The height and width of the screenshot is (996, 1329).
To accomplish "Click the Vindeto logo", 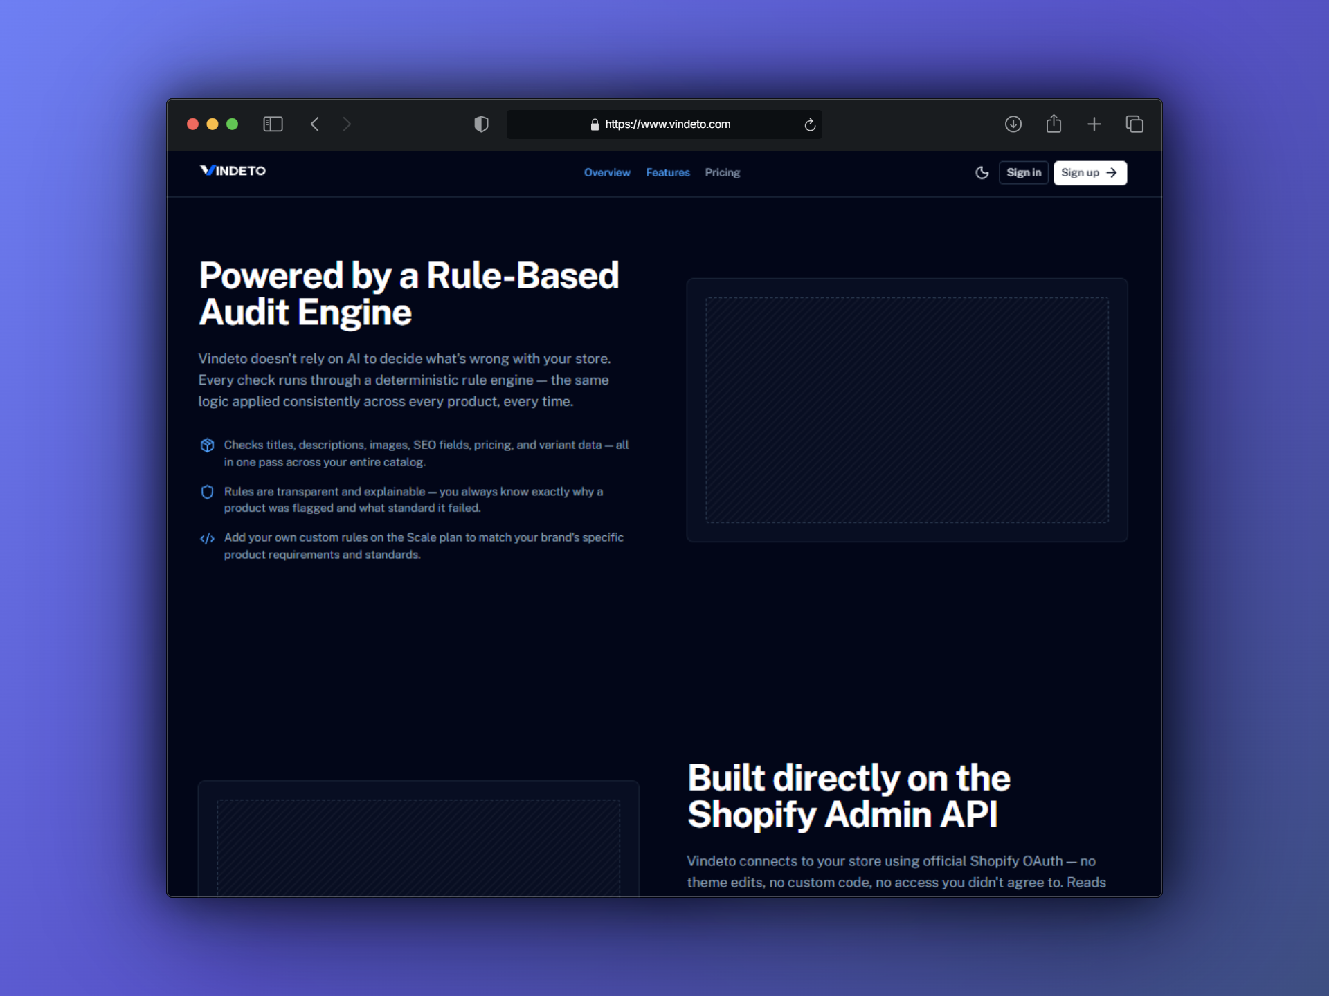I will click(232, 171).
